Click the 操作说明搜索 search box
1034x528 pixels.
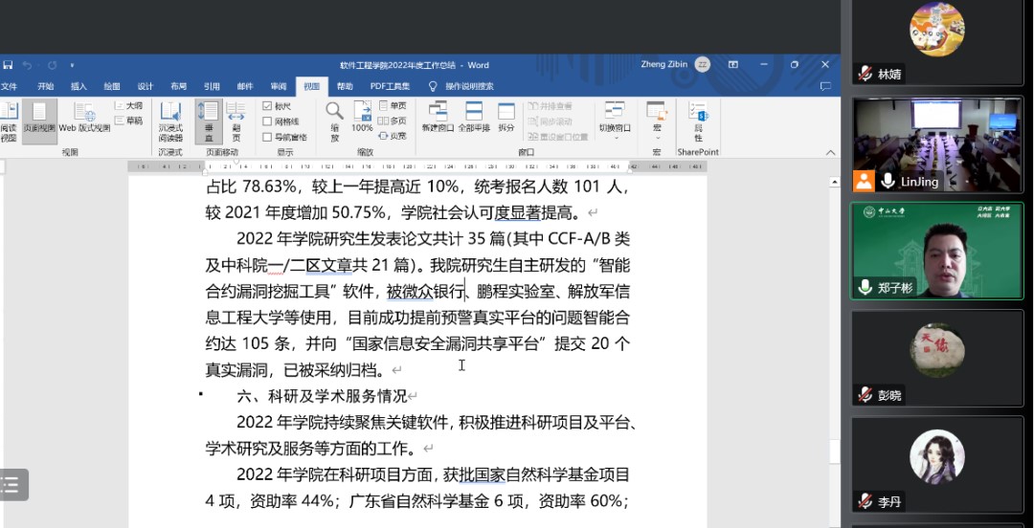coord(469,86)
